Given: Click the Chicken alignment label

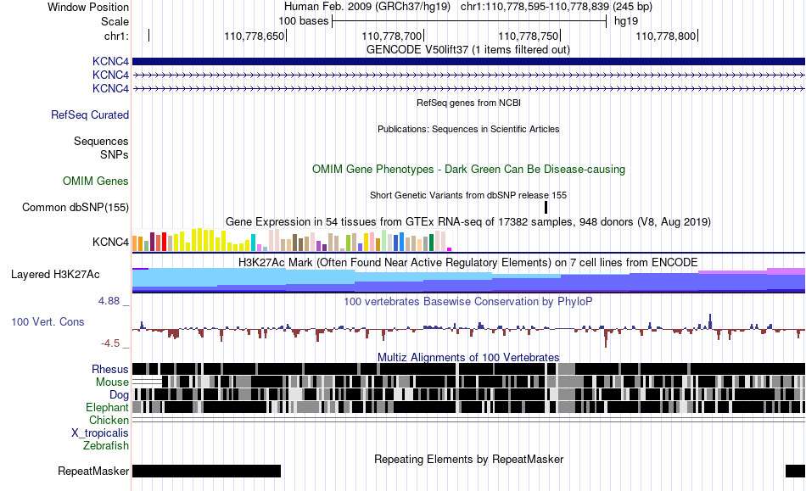Looking at the screenshot, I should pos(109,420).
